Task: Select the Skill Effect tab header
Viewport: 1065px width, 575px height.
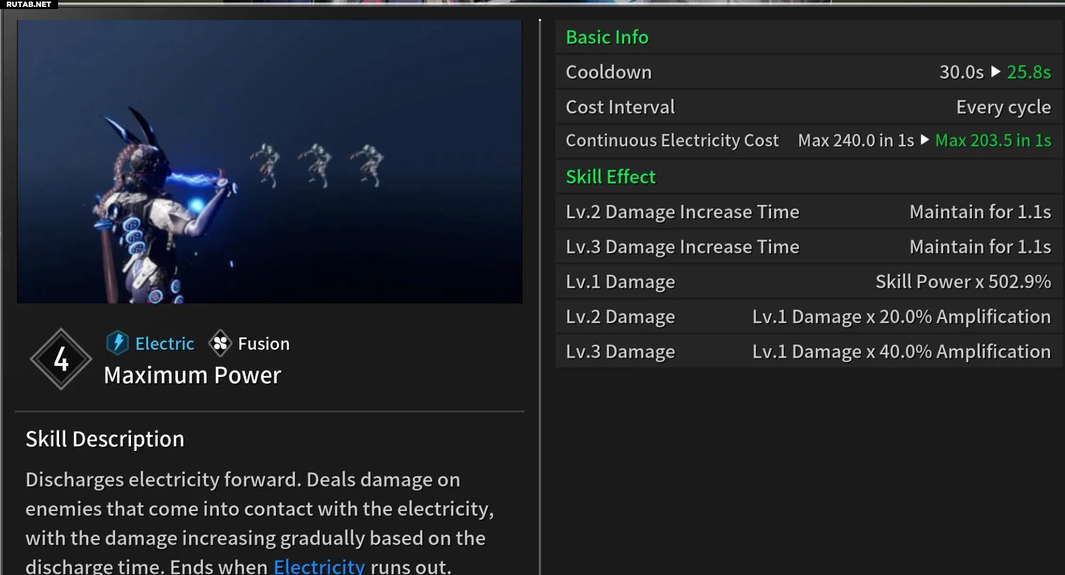Action: click(x=610, y=176)
